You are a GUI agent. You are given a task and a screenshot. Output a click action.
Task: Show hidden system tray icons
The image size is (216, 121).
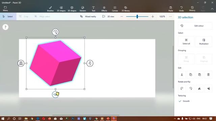(x=175, y=119)
